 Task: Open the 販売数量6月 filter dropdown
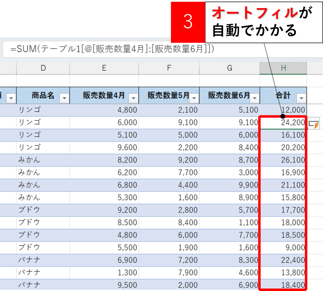[x=255, y=98]
